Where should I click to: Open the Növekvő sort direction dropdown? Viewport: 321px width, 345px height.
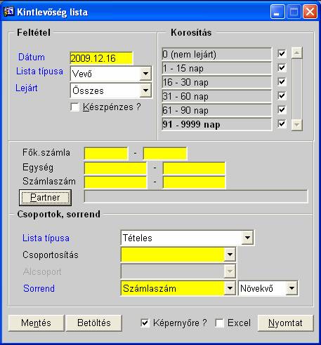pyautogui.click(x=291, y=288)
